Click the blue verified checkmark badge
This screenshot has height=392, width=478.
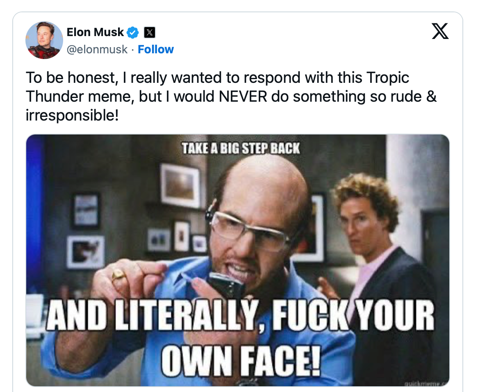[132, 32]
